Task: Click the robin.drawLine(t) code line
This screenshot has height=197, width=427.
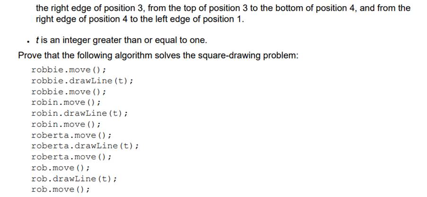Action: point(80,113)
